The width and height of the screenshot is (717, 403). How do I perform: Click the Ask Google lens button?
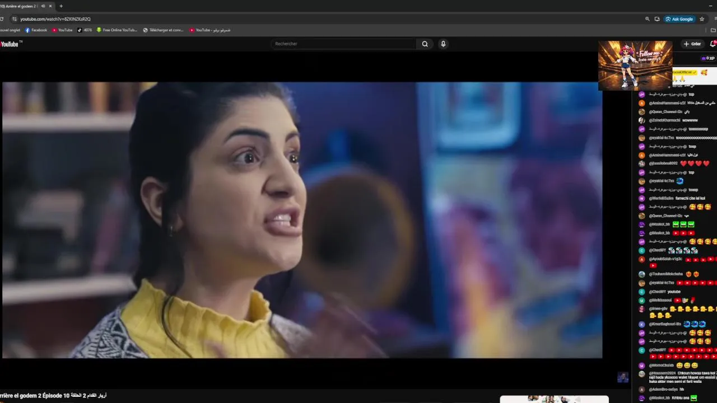pyautogui.click(x=679, y=19)
